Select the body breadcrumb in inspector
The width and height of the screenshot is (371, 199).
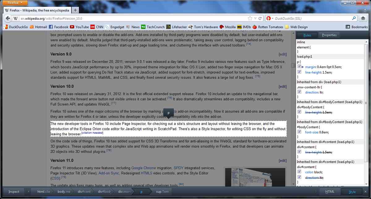pos(64,192)
